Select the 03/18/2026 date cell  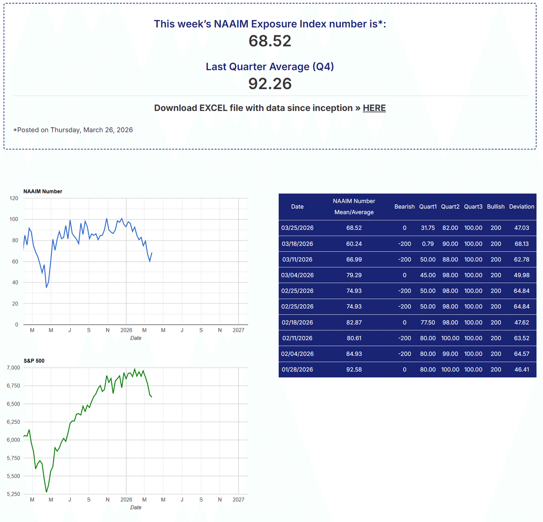[297, 244]
